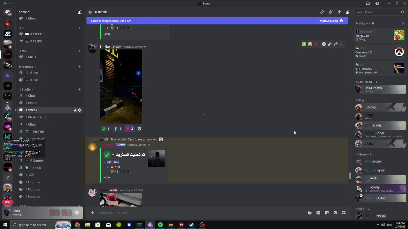This screenshot has width=408, height=229.
Task: Open Direct Messages Discord home icon
Action: pyautogui.click(x=8, y=12)
